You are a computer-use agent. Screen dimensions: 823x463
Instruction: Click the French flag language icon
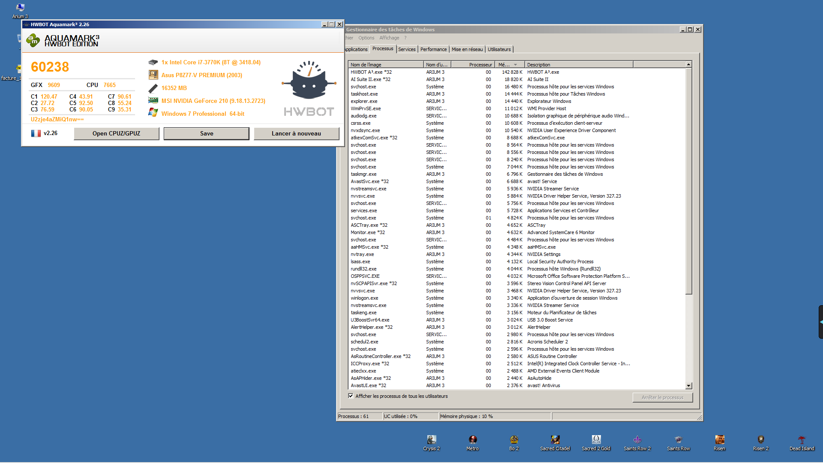36,133
